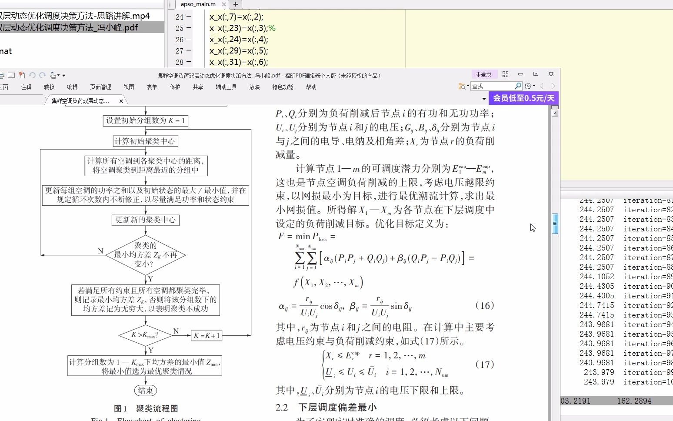Open the 共享 ribbon tab

click(x=198, y=87)
